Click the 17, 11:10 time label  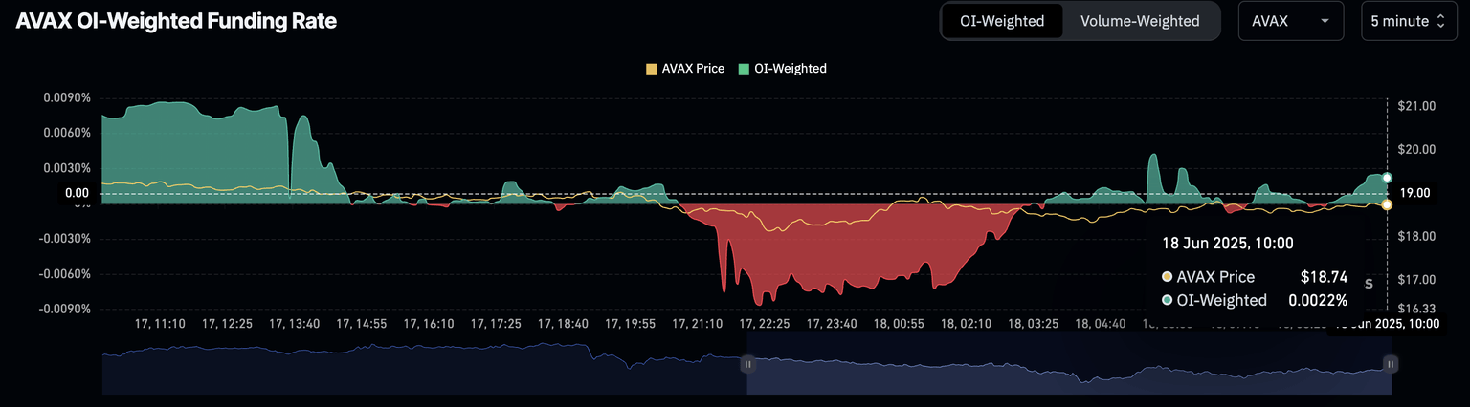point(161,324)
